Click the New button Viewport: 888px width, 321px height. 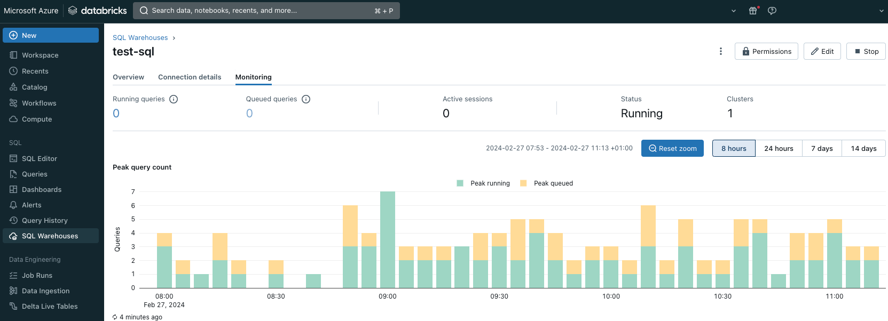point(51,35)
